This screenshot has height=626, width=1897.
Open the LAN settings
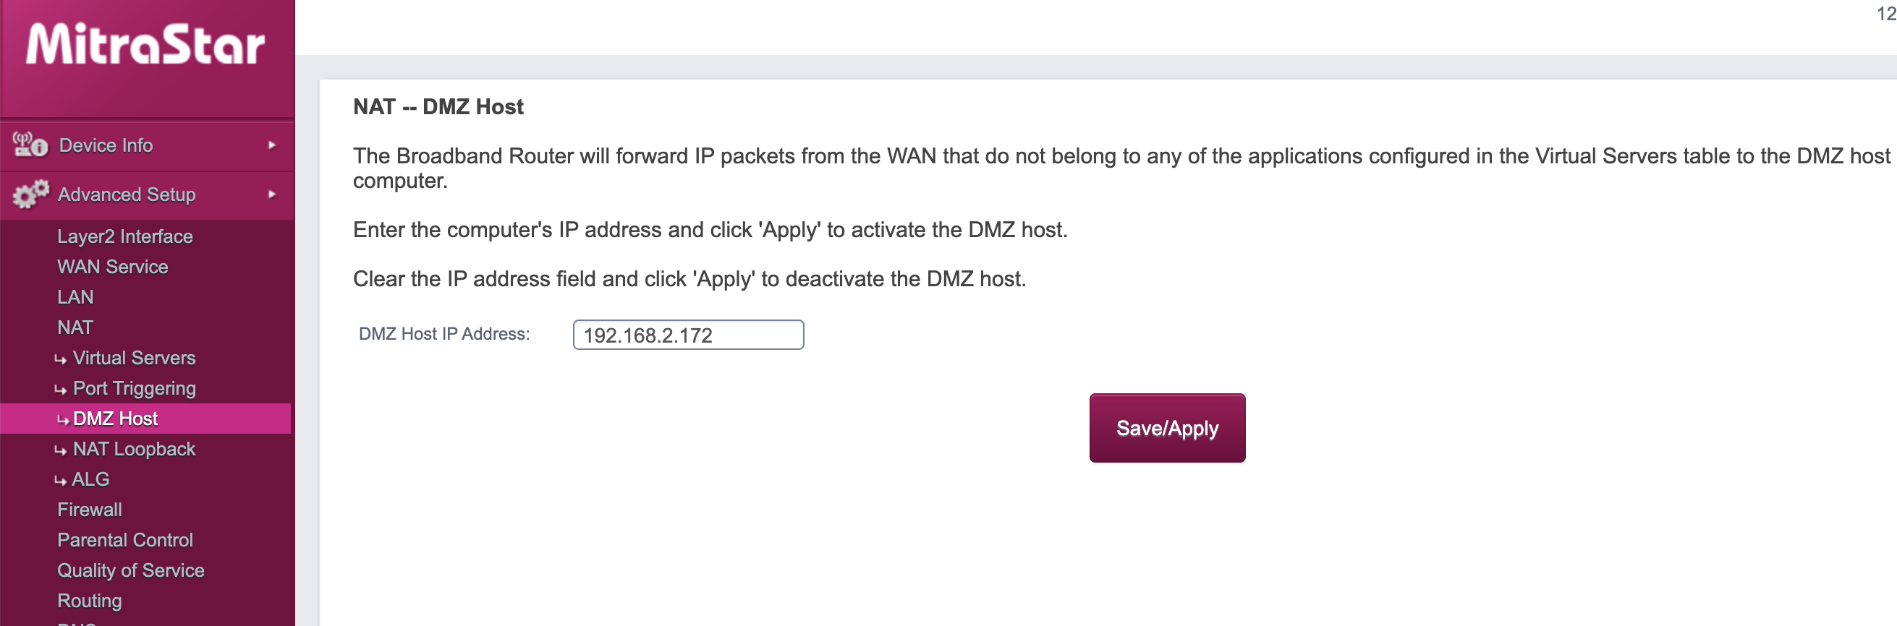coord(75,297)
